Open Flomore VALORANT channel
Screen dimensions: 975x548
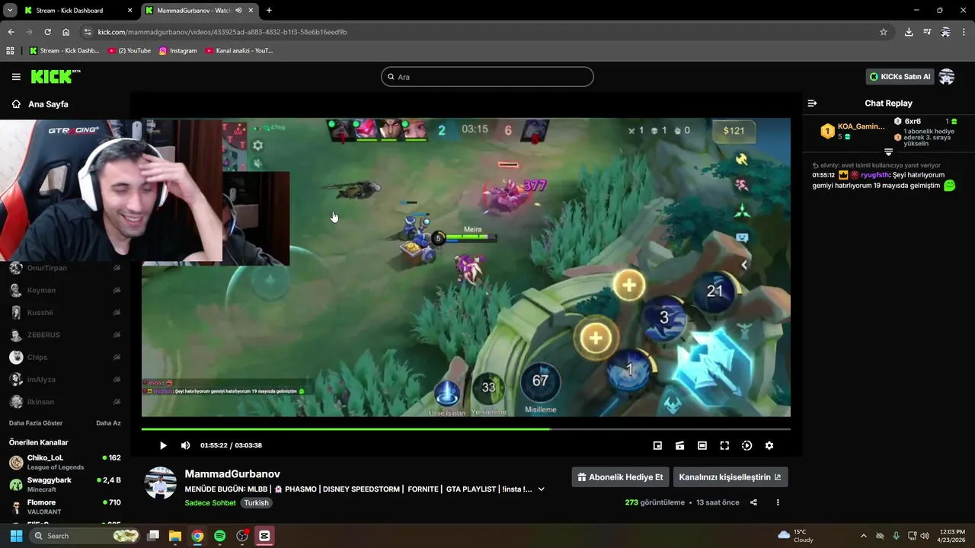(65, 507)
